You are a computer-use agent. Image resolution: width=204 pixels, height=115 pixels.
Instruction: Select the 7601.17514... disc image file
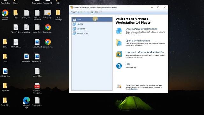click(x=16, y=28)
